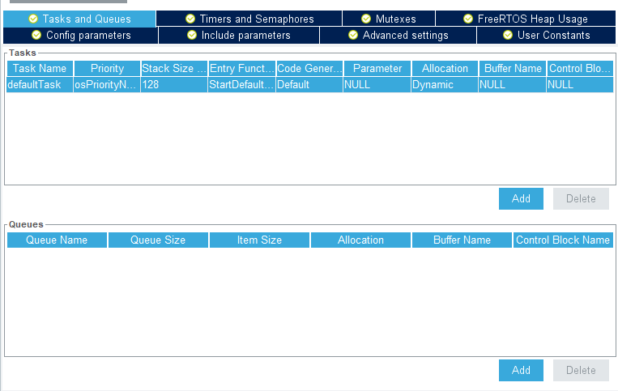Add a new task with Tasks Add button
The image size is (618, 391).
click(521, 199)
